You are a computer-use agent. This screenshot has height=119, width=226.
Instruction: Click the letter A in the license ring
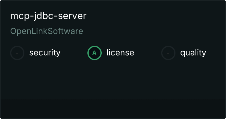[94, 53]
